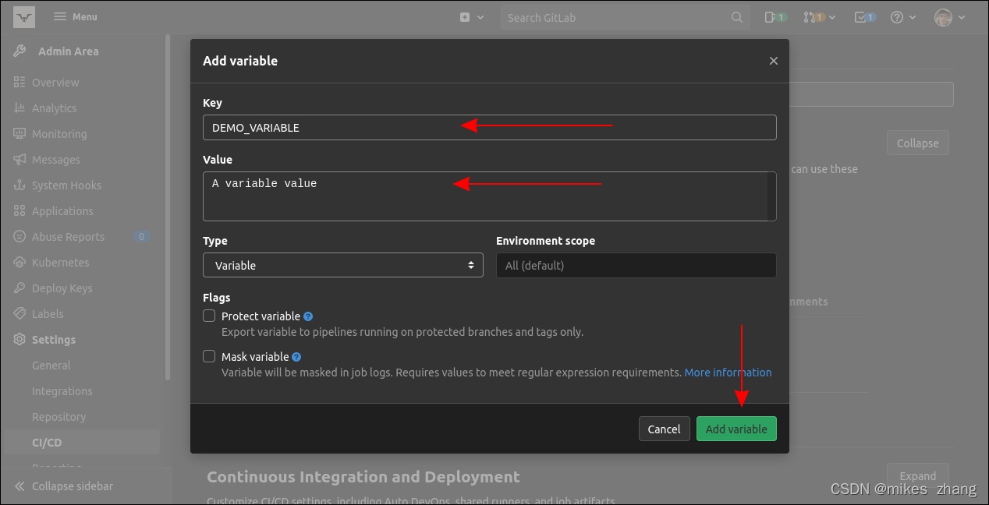989x505 pixels.
Task: Click the Add variable button
Action: pyautogui.click(x=736, y=429)
